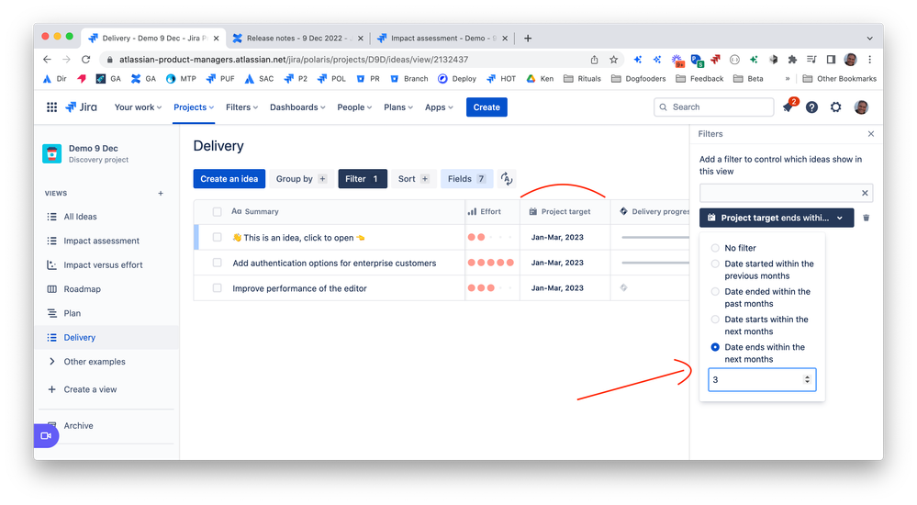Close the Filters panel
Image resolution: width=917 pixels, height=505 pixels.
coord(871,134)
